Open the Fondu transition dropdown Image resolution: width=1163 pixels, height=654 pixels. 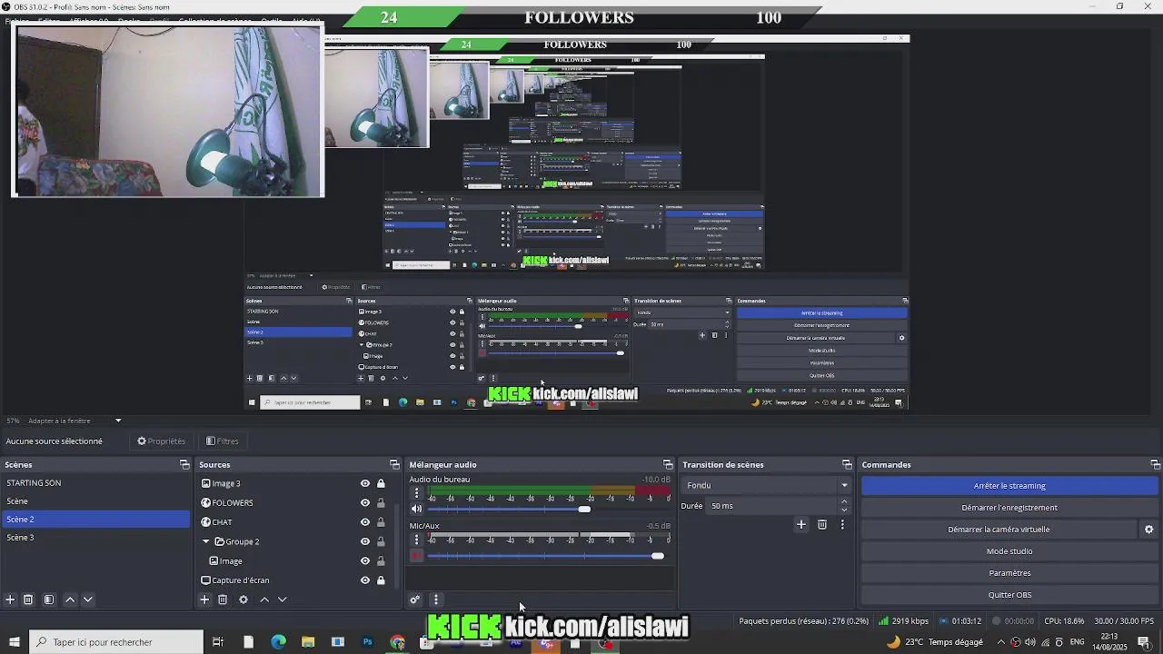pyautogui.click(x=768, y=485)
